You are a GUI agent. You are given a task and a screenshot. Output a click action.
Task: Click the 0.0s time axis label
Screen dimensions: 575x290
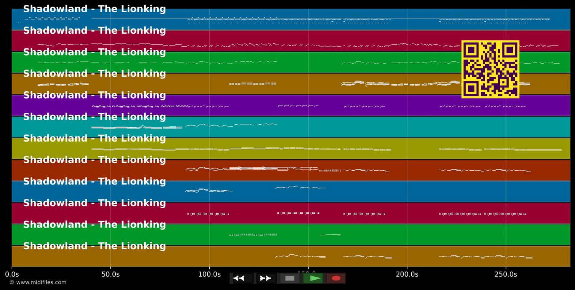12,274
